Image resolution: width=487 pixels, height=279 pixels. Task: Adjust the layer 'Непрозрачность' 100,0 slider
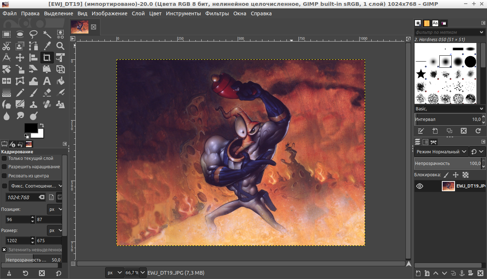tap(449, 163)
